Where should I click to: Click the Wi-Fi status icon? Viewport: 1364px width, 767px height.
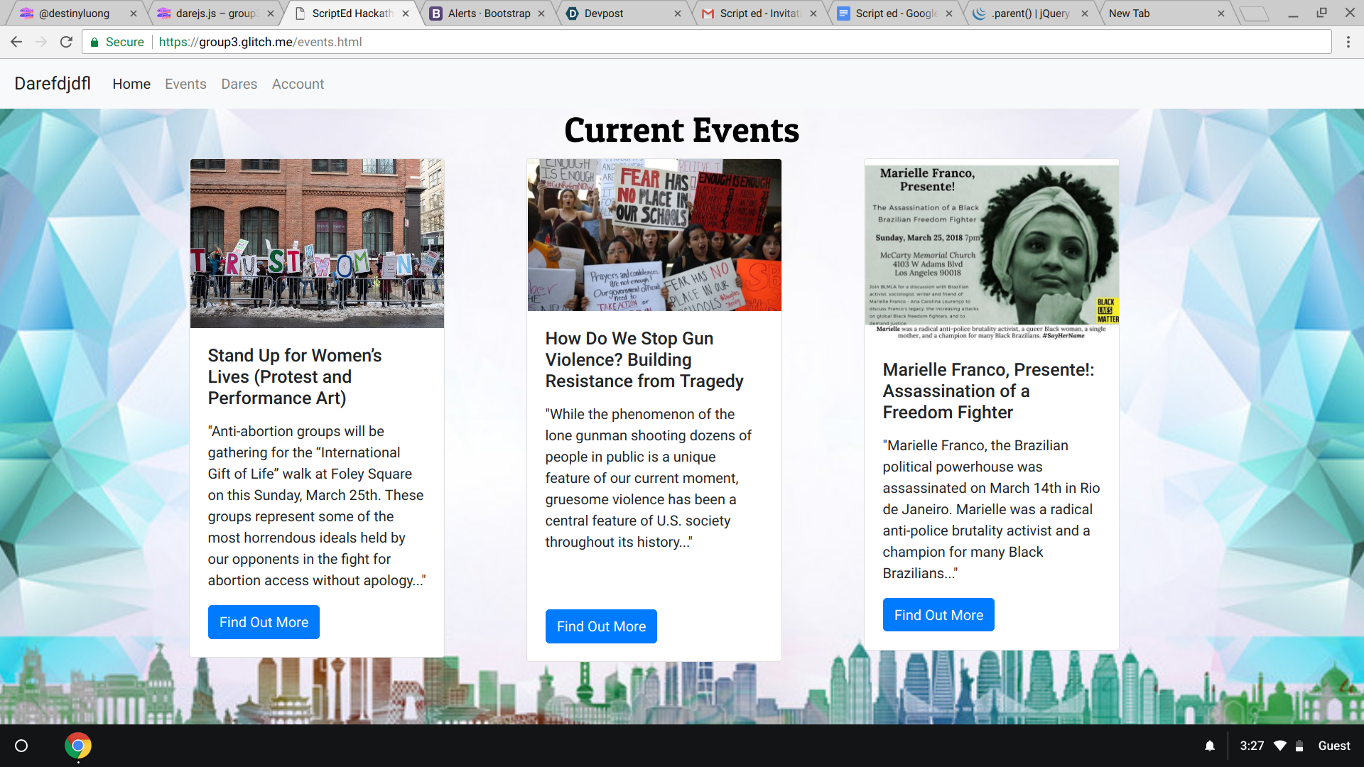(1280, 746)
